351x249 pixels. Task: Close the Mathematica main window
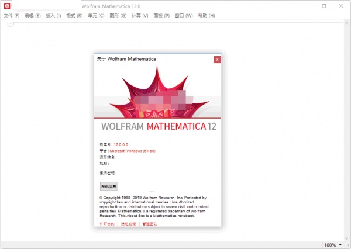341,6
